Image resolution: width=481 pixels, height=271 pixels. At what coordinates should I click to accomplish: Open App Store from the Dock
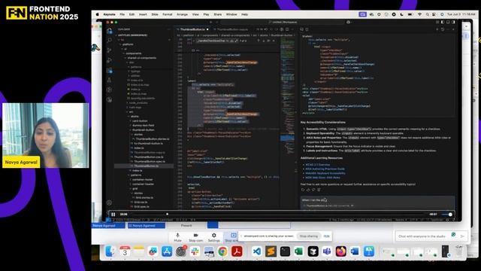click(167, 251)
